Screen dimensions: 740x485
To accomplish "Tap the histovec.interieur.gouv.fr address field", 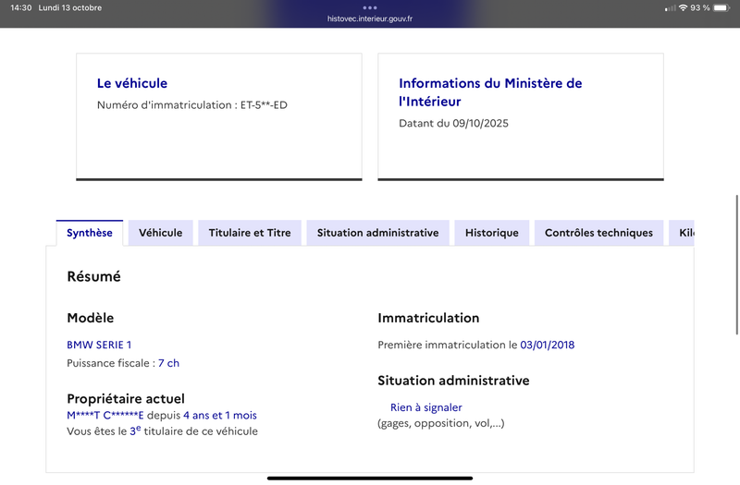I will pos(370,18).
